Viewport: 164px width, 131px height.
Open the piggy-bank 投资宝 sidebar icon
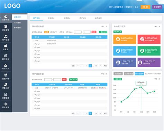coord(6,47)
